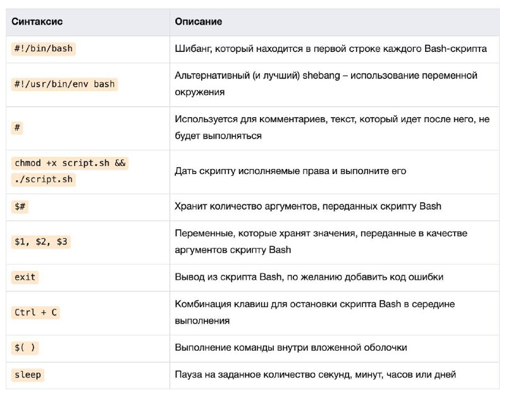The image size is (506, 395).
Task: Click the exit command badge
Action: coord(25,277)
